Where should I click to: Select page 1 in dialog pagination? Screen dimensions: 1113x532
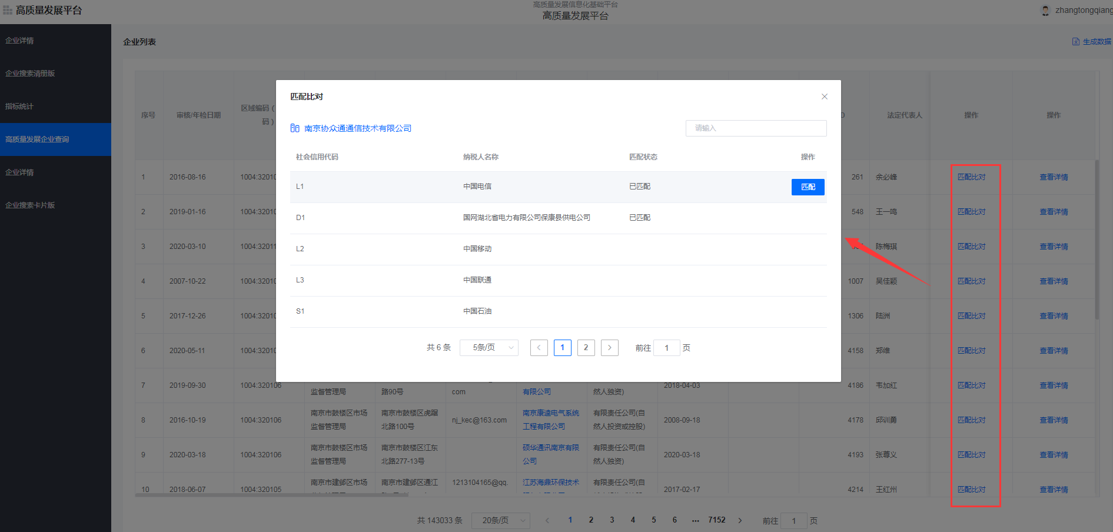point(563,348)
